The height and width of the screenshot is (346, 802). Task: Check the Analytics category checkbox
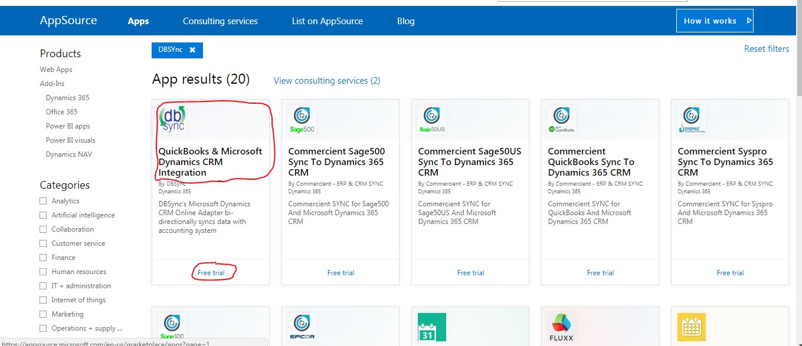point(43,201)
